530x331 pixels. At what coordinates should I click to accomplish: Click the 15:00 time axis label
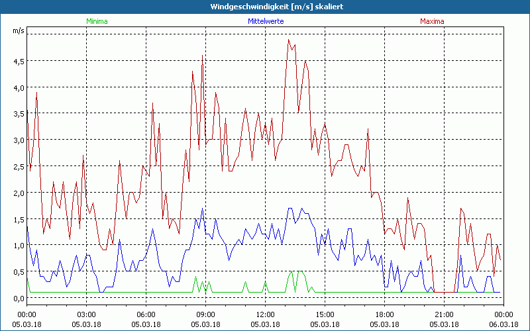pos(325,314)
